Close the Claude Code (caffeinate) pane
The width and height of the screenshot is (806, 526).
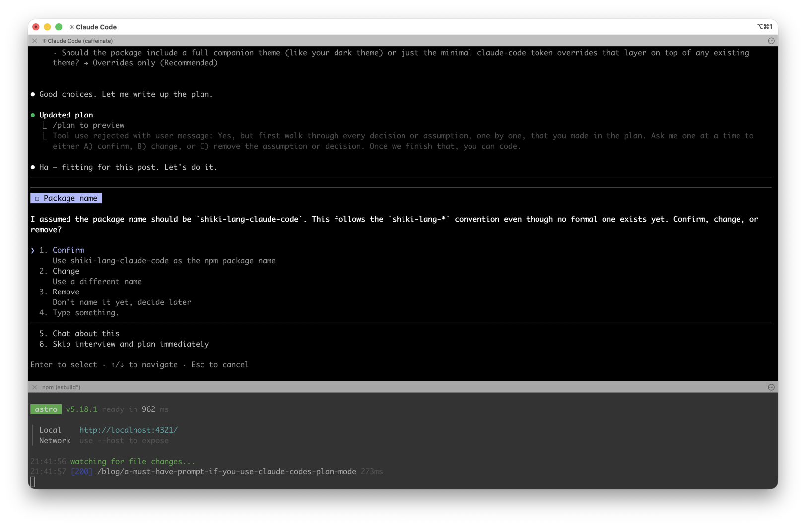coord(35,41)
